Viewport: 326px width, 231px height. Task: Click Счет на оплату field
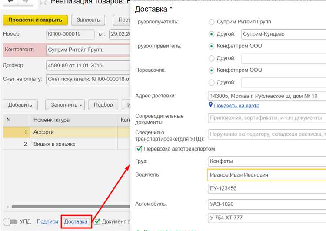pyautogui.click(x=88, y=79)
